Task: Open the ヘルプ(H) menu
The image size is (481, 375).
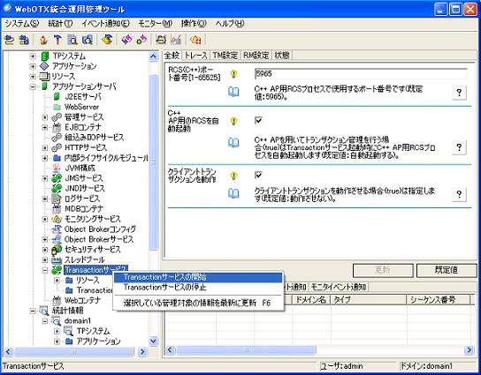Action: click(x=229, y=24)
